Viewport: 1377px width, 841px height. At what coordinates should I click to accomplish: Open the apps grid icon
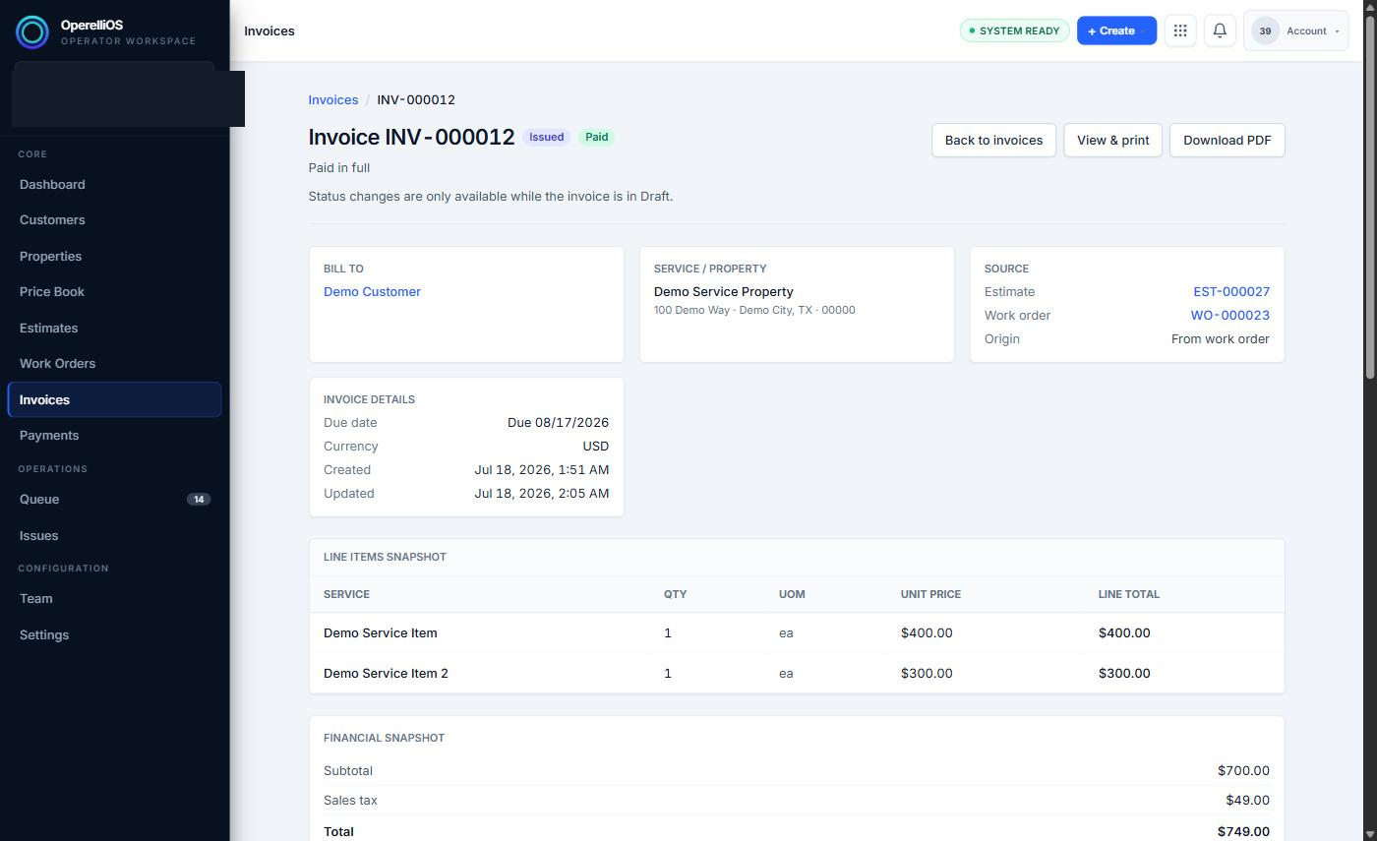click(x=1180, y=30)
